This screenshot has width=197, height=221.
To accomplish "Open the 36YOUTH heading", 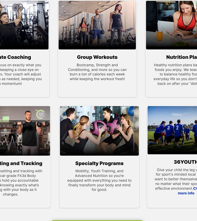I will pyautogui.click(x=185, y=162).
